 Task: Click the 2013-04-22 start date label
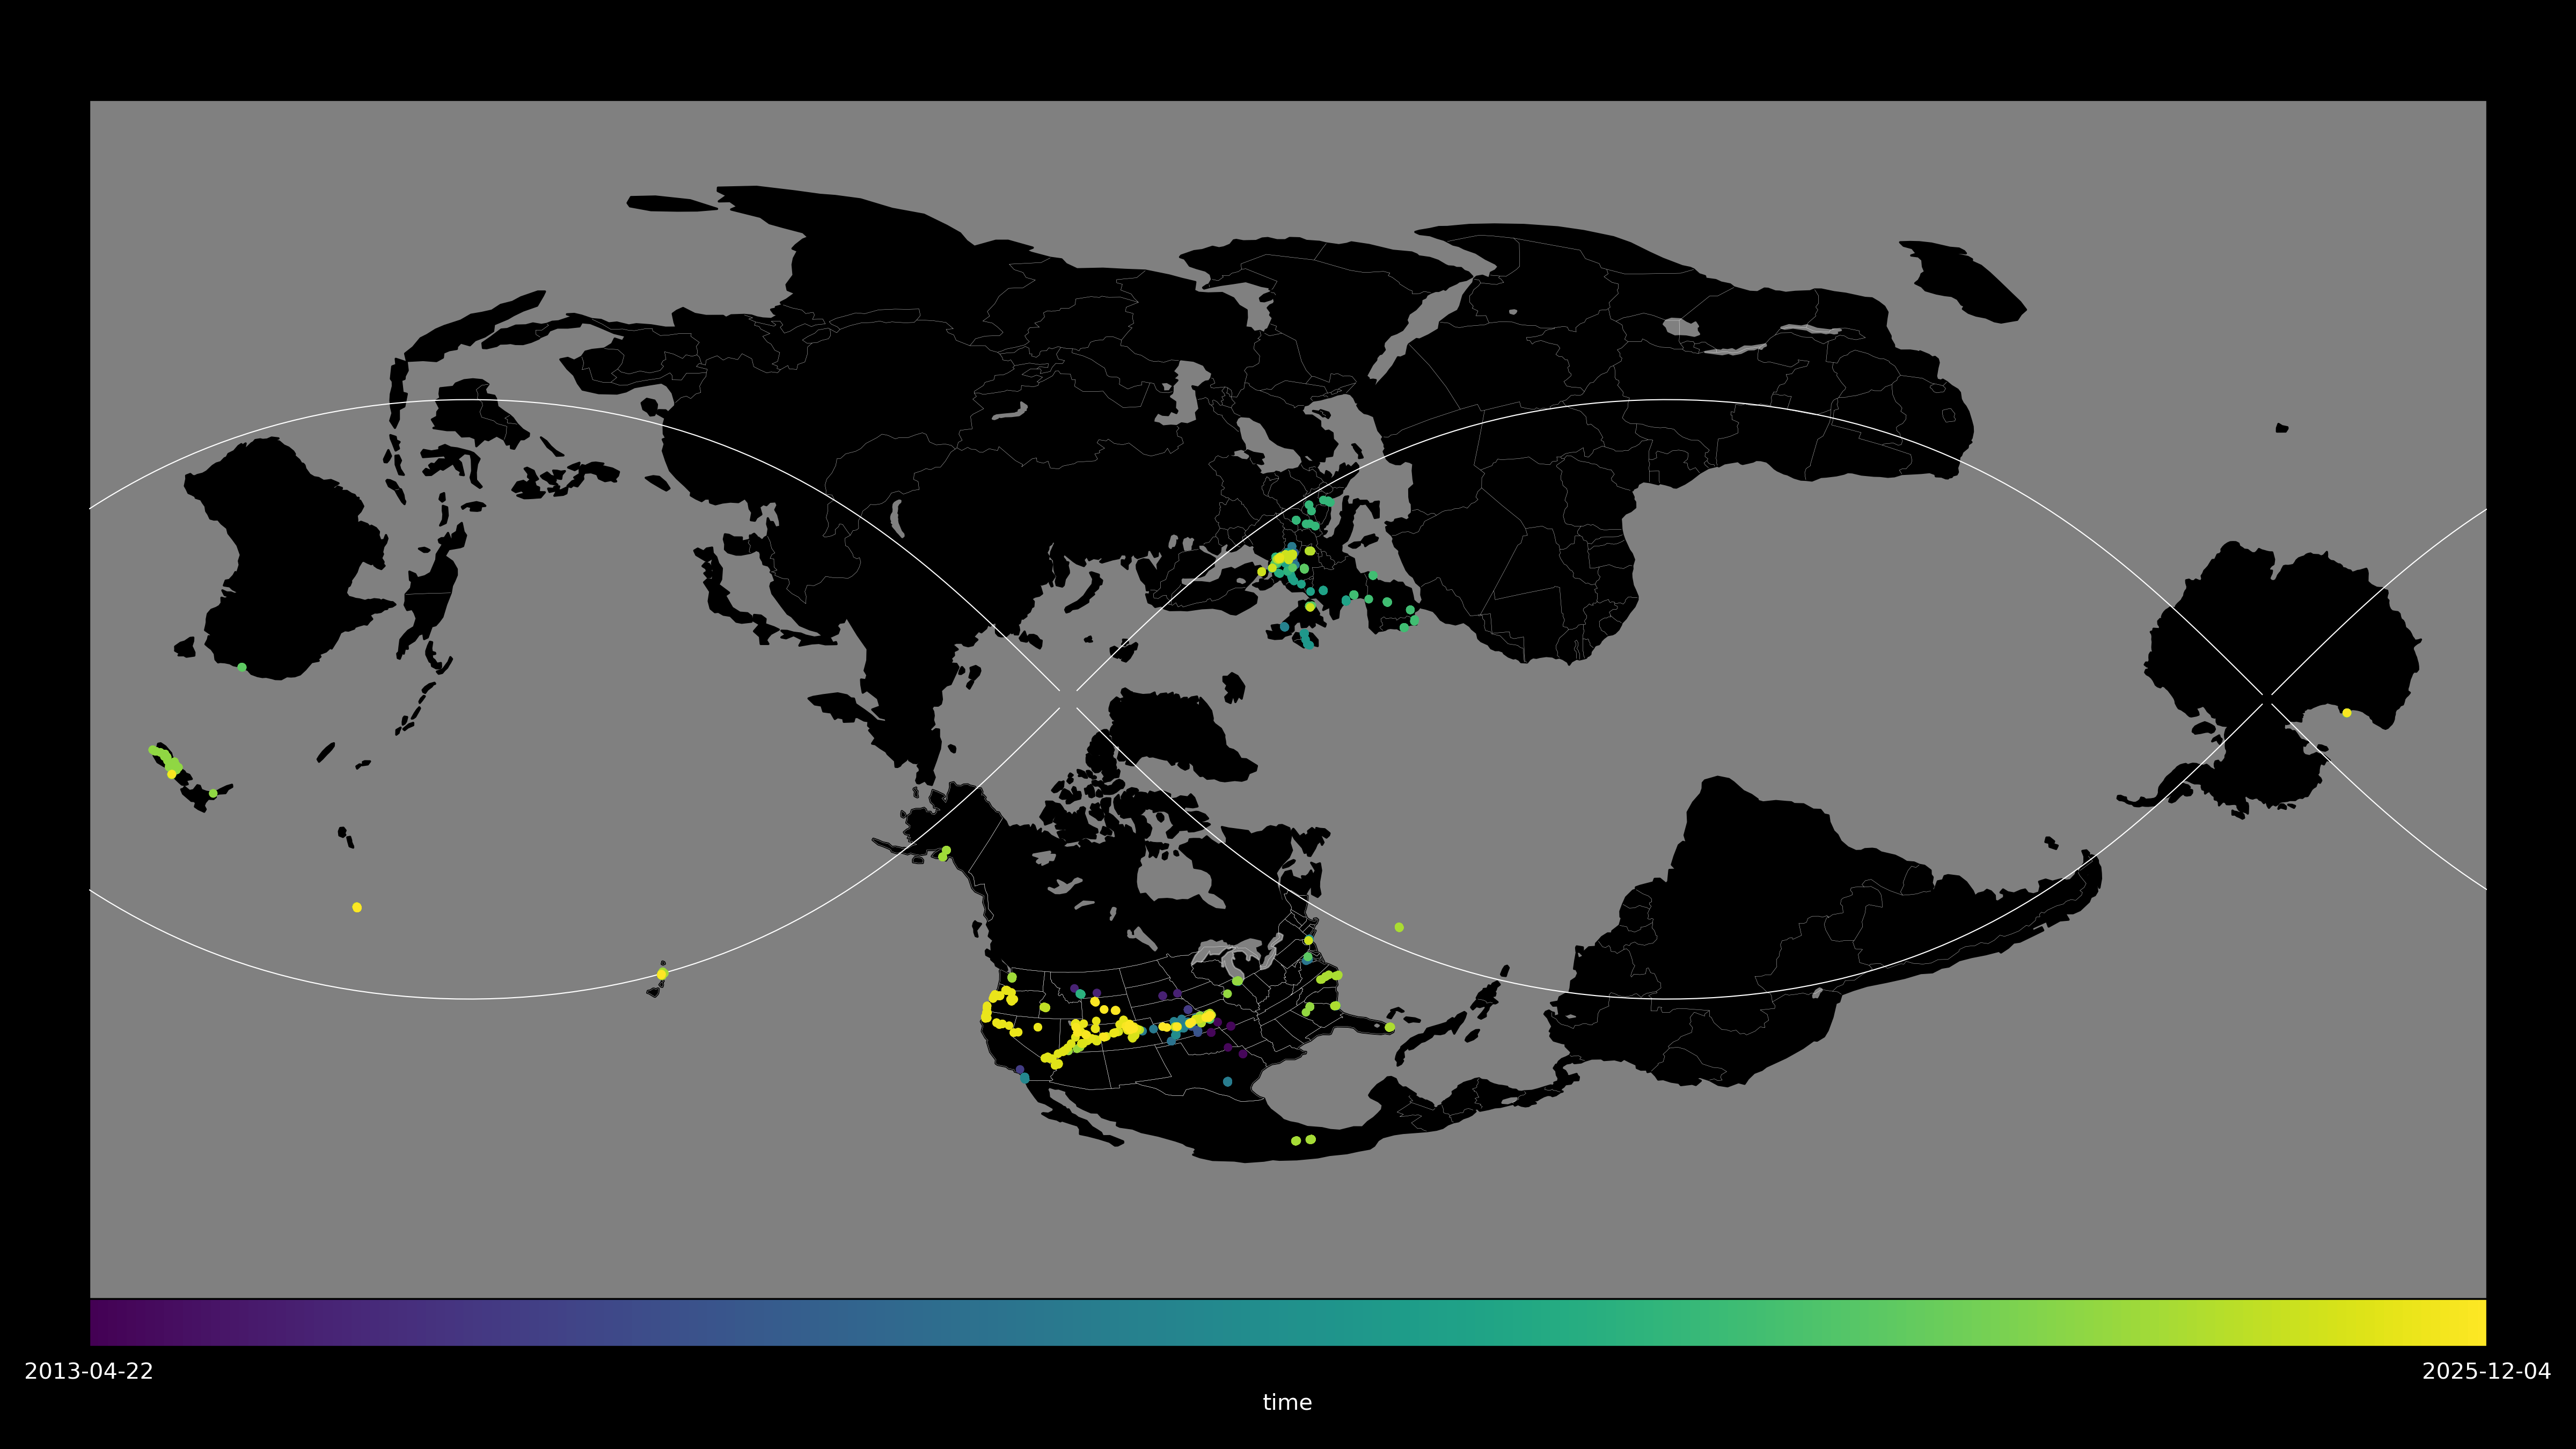[89, 1371]
